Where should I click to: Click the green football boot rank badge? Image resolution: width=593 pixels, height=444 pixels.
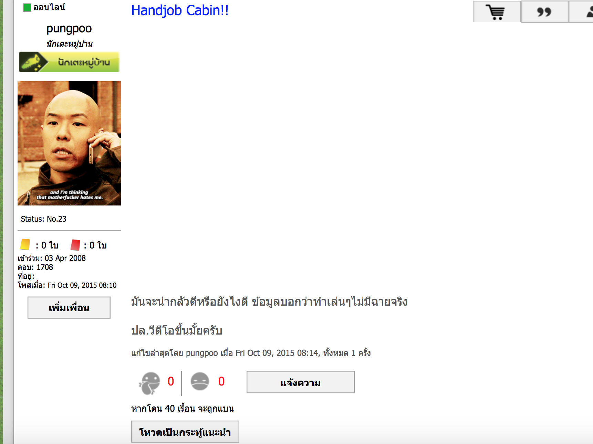(x=69, y=62)
